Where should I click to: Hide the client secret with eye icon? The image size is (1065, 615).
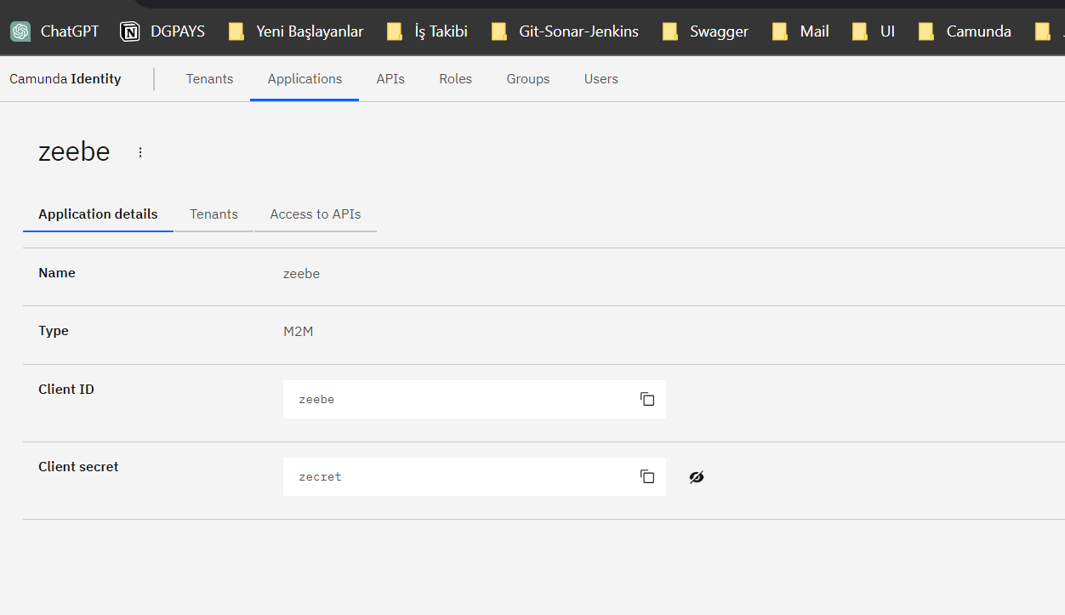(x=697, y=476)
